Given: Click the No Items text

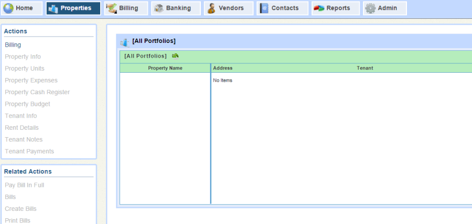Looking at the screenshot, I should coord(223,81).
